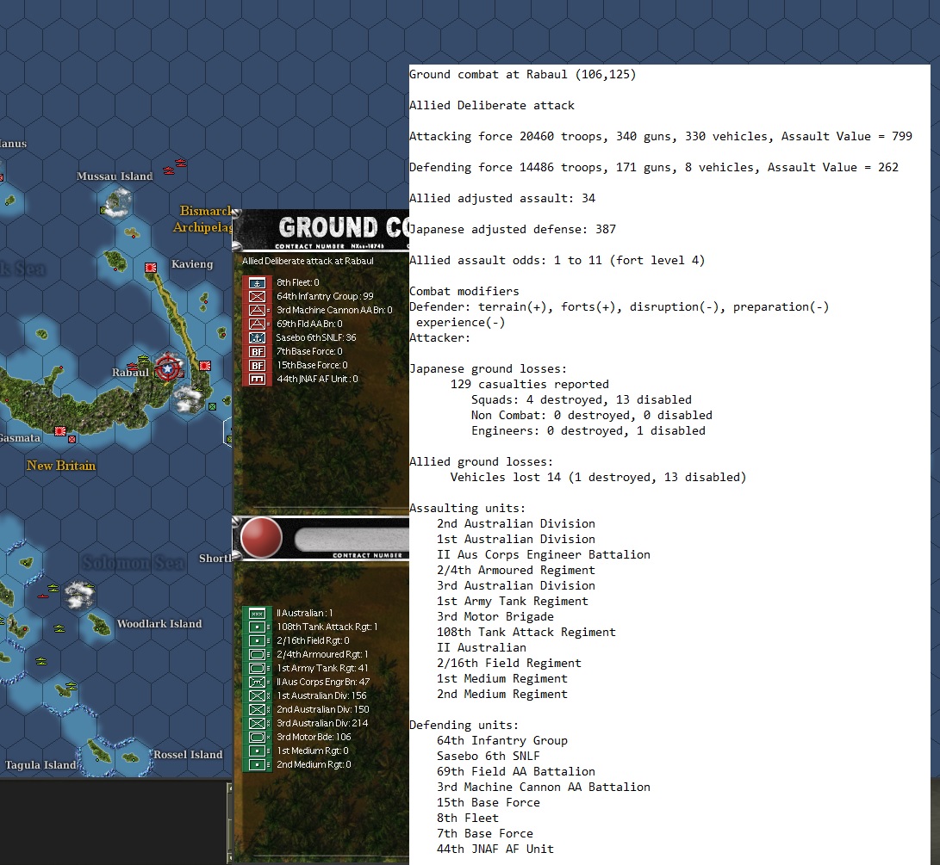Click 'Sasebo 6th SNLF' in defending units list
940x865 pixels.
(489, 757)
